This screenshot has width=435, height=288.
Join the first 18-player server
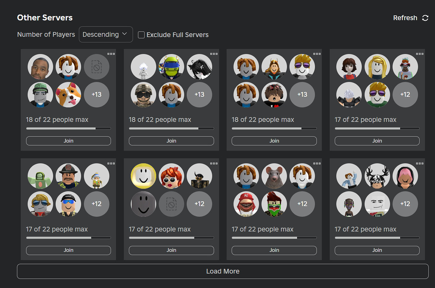pyautogui.click(x=68, y=141)
